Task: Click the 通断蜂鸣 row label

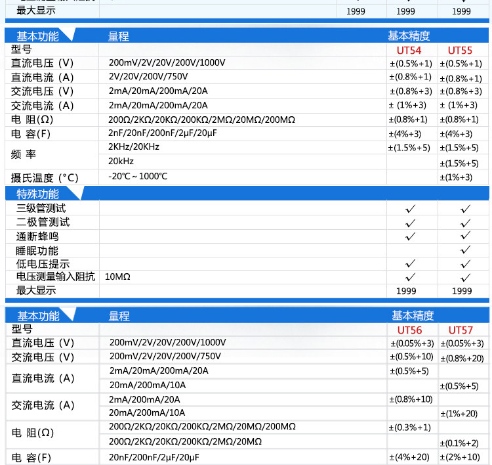Action: point(37,236)
